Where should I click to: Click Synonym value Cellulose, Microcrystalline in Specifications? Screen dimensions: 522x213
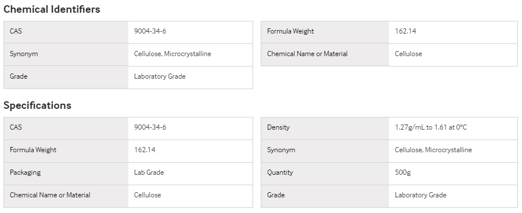(x=433, y=150)
